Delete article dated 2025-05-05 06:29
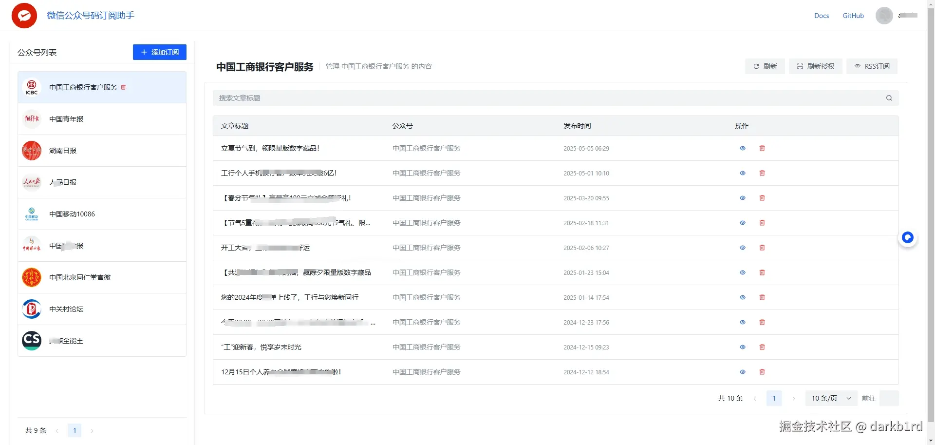Viewport: 935px width, 445px height. 762,148
